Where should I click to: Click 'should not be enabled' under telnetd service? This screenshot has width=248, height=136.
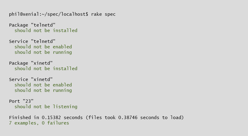43,47
